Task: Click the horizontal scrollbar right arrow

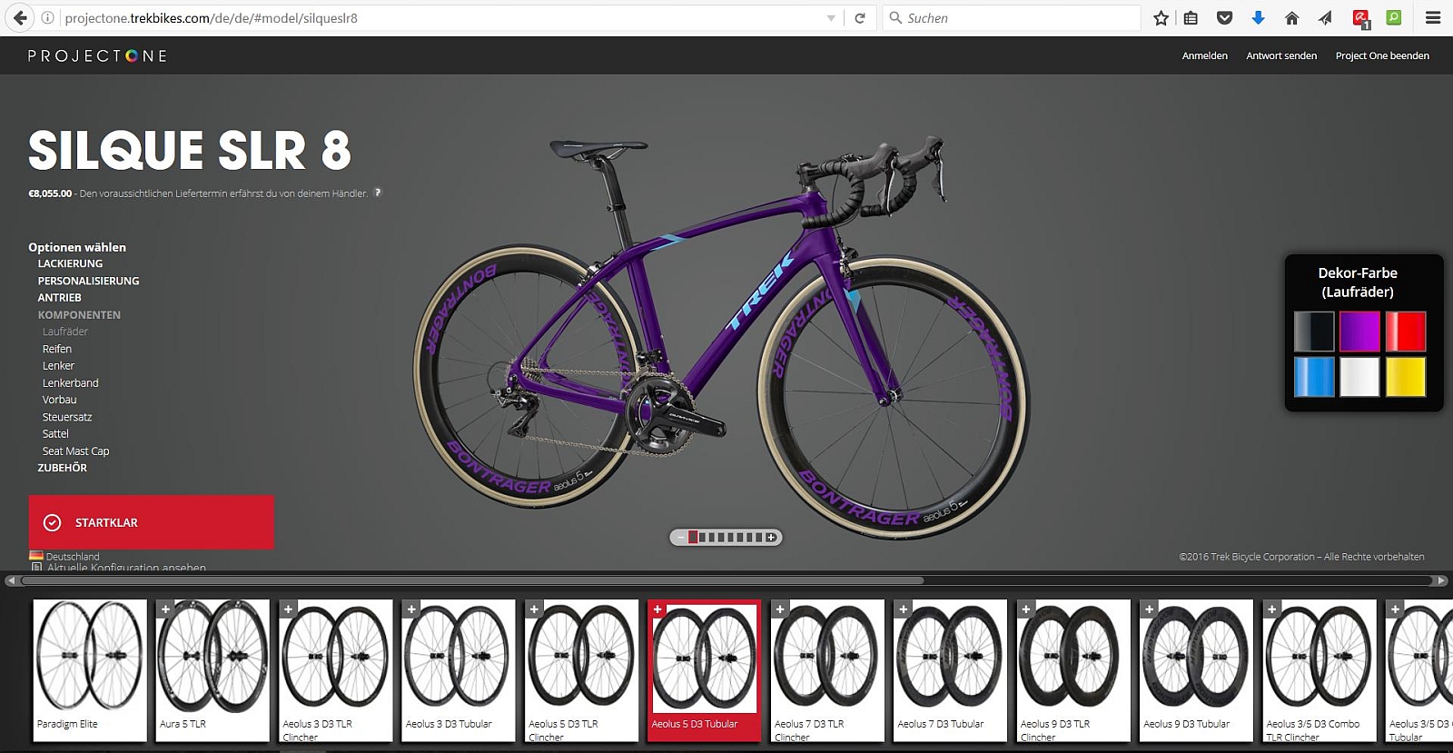Action: coord(1440,580)
